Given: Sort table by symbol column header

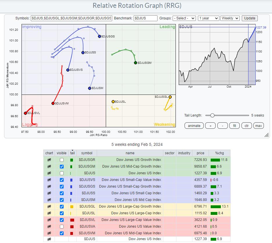Looking at the screenshot, I should click(x=87, y=153).
